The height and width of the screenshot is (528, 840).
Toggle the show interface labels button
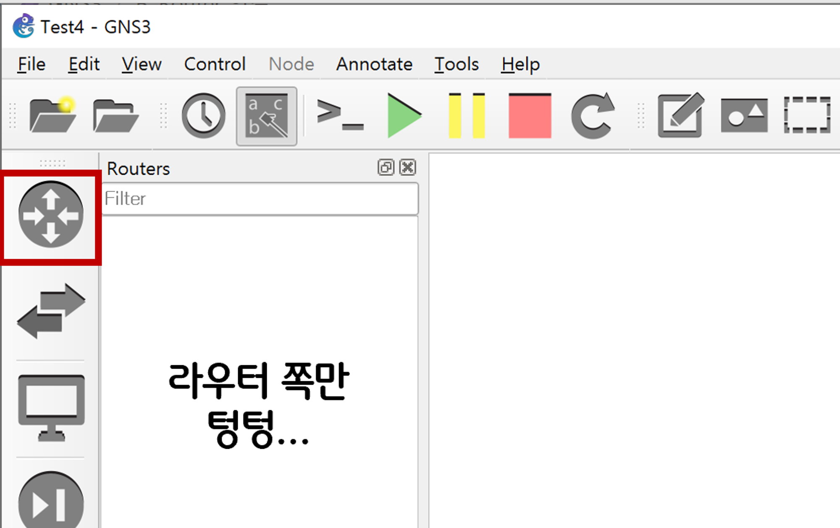[x=267, y=116]
